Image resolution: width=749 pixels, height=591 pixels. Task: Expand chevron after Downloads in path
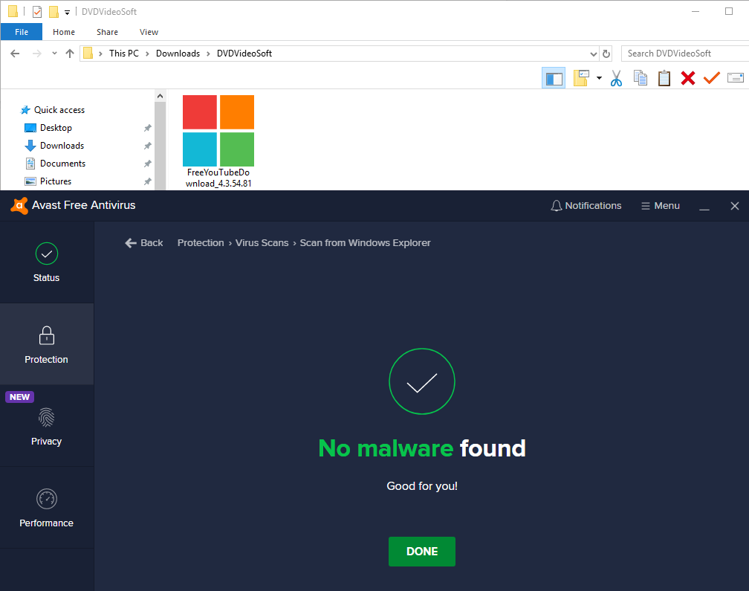208,54
